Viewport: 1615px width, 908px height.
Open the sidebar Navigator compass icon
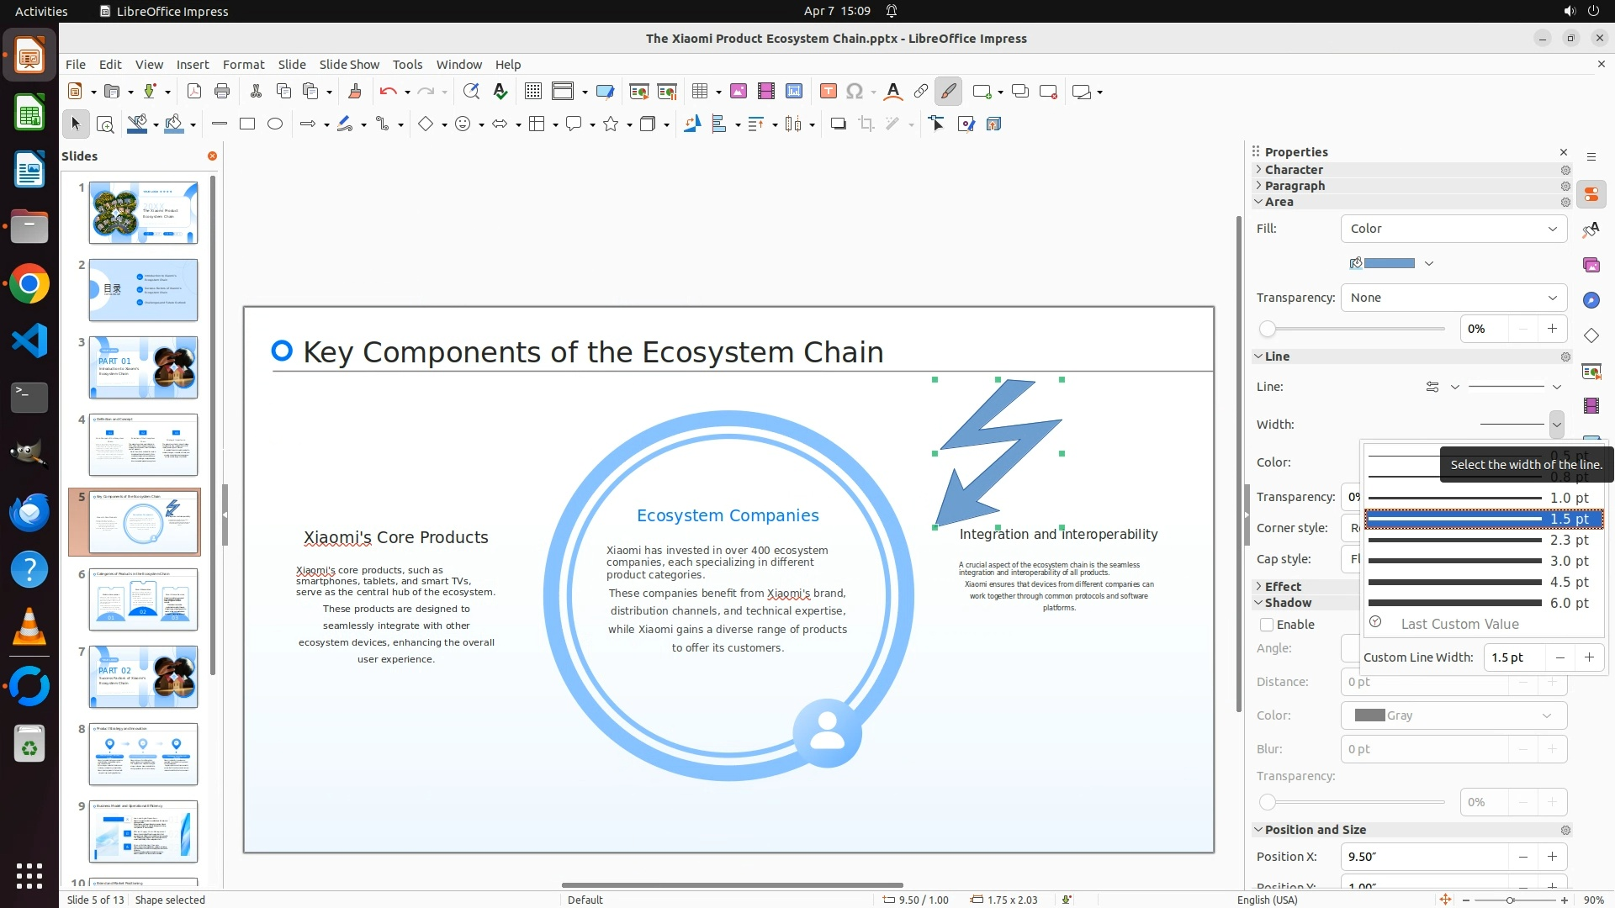coord(1591,300)
